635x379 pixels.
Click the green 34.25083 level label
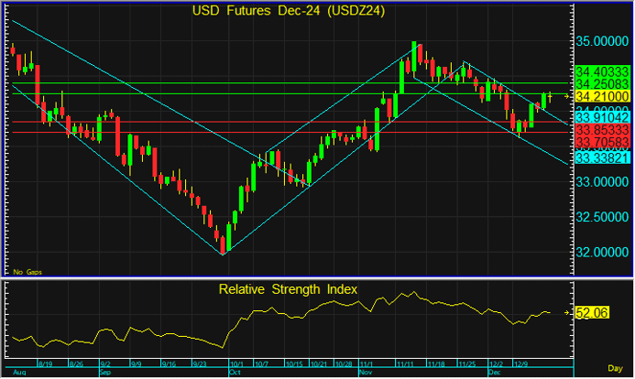pos(603,83)
